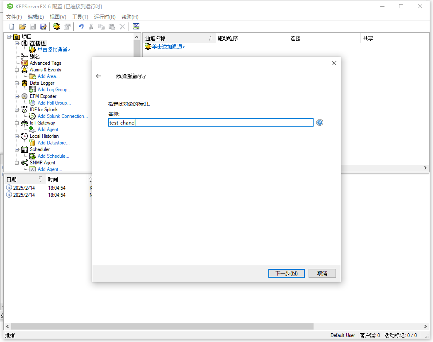The height and width of the screenshot is (342, 433).
Task: Open the 工具(T) menu
Action: pyautogui.click(x=80, y=17)
